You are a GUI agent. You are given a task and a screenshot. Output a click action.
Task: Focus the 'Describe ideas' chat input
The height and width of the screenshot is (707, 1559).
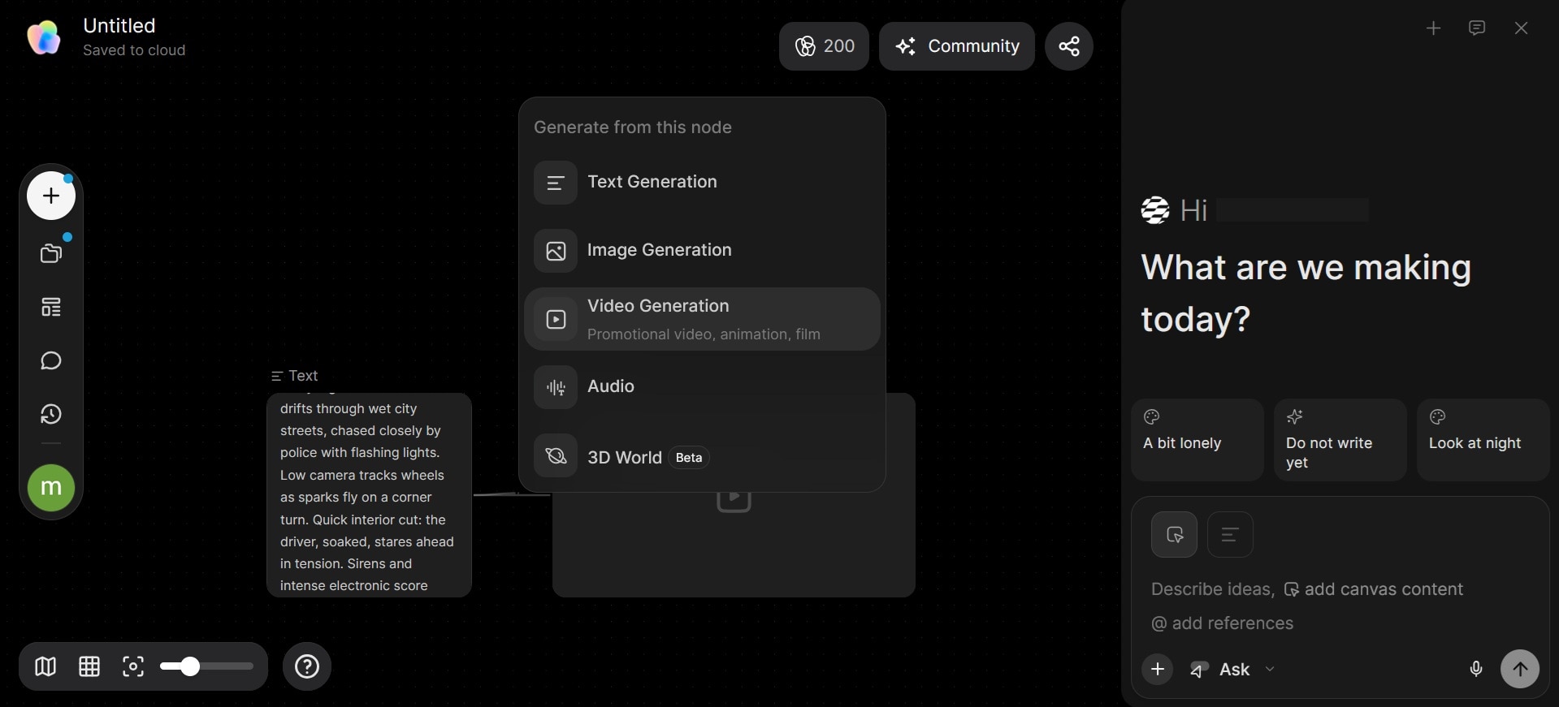(1340, 606)
